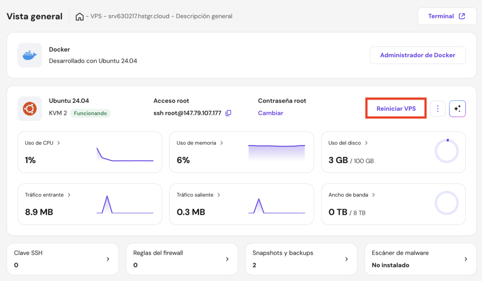Open the Terminal in new window
482x281 pixels.
pyautogui.click(x=446, y=17)
